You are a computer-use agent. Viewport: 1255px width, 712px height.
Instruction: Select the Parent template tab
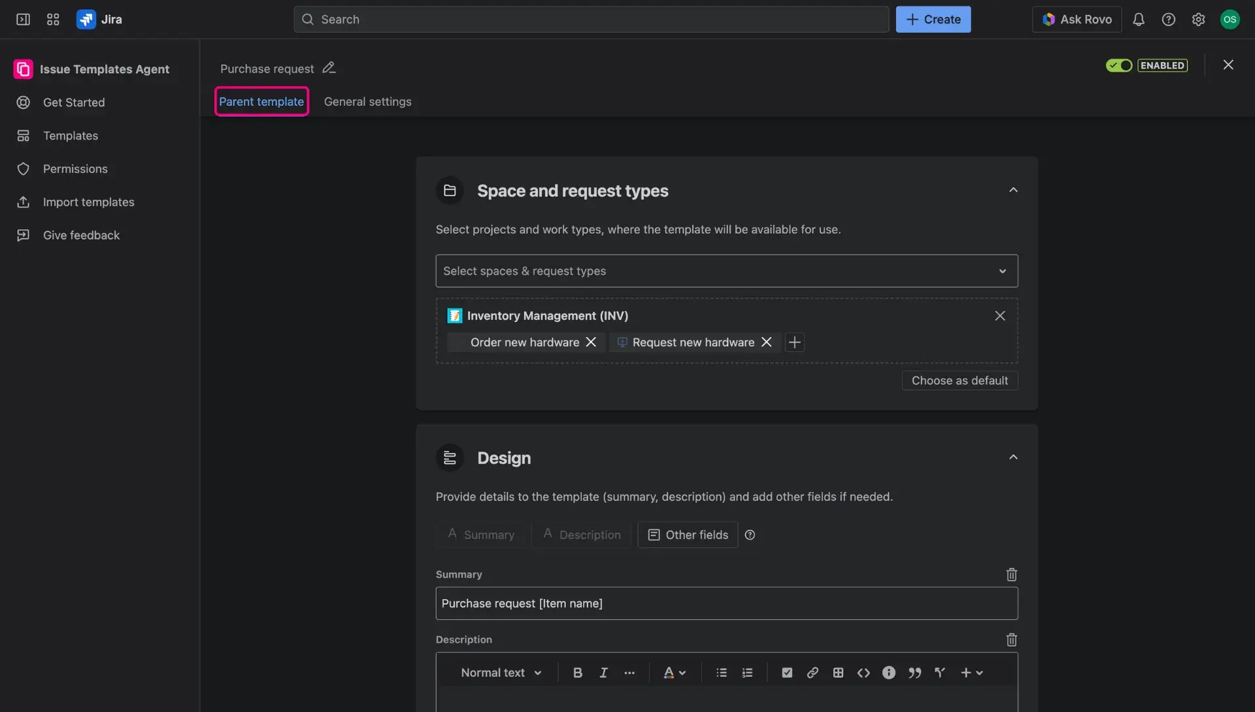[x=261, y=101]
